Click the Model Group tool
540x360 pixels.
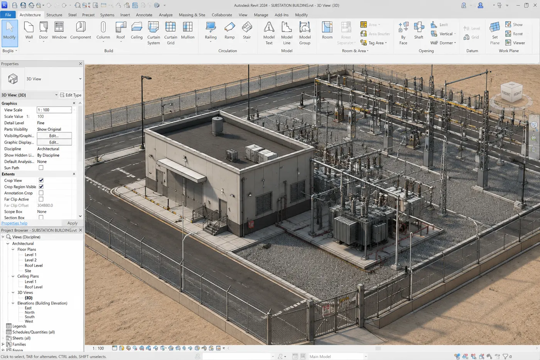coord(305,34)
